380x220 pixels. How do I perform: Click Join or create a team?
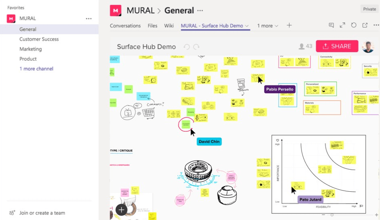(42, 213)
